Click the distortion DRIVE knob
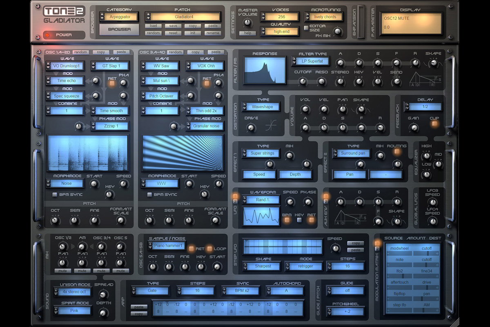490x327 pixels. [251, 128]
